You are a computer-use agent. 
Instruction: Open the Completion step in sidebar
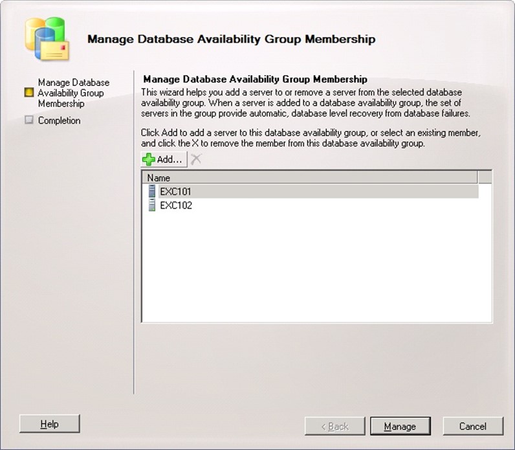59,120
